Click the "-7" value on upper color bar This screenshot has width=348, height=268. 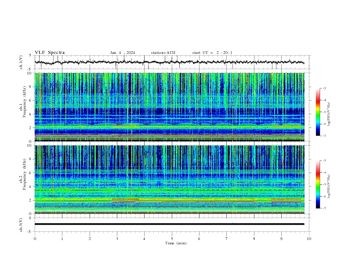click(x=324, y=136)
